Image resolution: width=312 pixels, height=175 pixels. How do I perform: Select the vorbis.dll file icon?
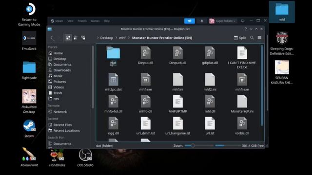click(x=242, y=123)
